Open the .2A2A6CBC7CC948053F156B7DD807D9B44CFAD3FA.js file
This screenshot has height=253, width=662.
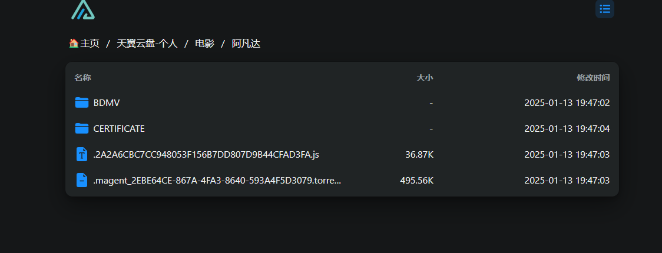(206, 155)
